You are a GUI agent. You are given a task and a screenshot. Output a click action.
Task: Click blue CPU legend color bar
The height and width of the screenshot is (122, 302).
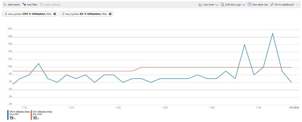click(x=8, y=115)
